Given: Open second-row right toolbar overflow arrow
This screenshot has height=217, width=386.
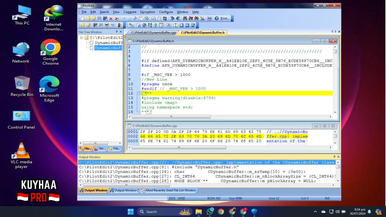Looking at the screenshot, I should (x=198, y=26).
